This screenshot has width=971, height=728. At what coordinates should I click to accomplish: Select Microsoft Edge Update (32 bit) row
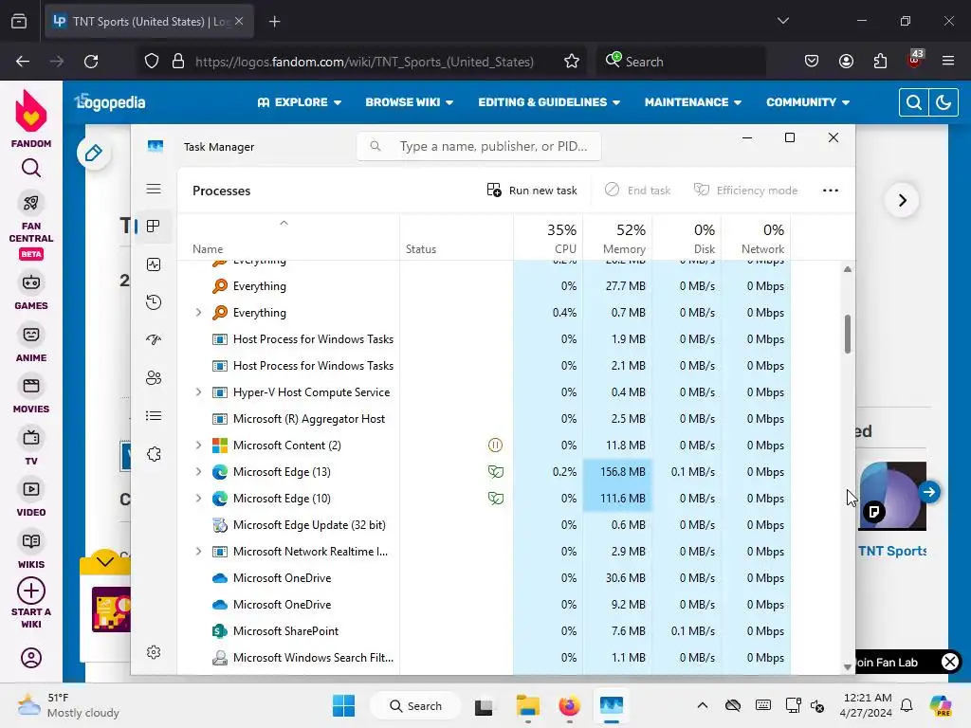(x=484, y=525)
